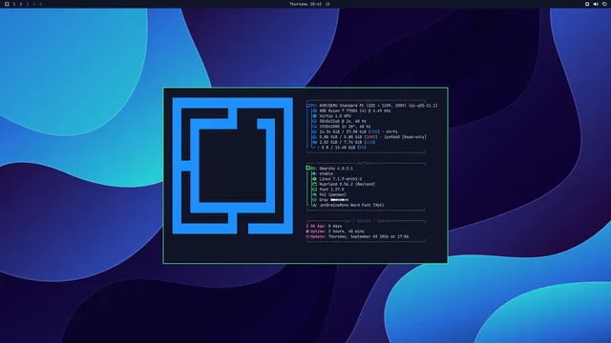
Task: Click the text 'Omarchy 4.0.2-1'
Action: click(336, 169)
